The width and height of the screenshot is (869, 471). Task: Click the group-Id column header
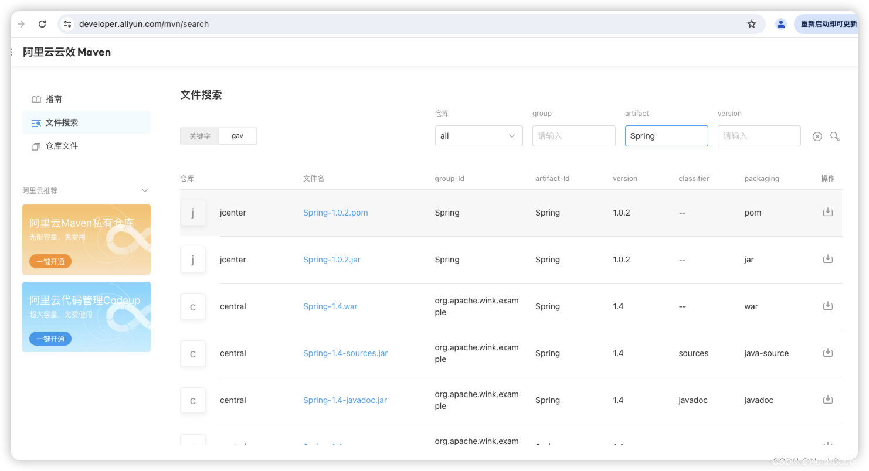[x=449, y=179]
